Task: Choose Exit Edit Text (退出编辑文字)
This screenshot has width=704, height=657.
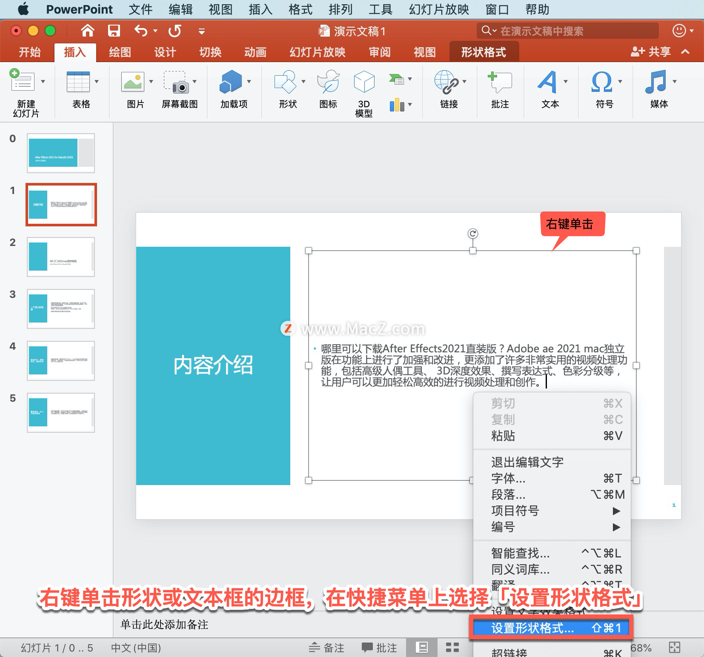Action: point(552,462)
